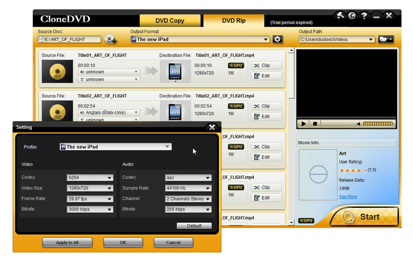Click the tools icon in title bar
This screenshot has height=259, width=413.
pos(340,16)
